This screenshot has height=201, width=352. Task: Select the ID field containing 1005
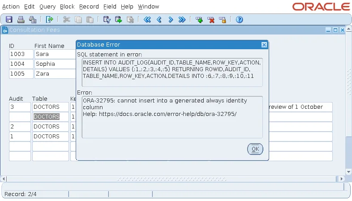click(21, 74)
